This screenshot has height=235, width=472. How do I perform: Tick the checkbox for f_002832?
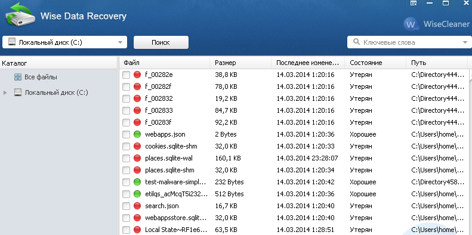coord(126,98)
